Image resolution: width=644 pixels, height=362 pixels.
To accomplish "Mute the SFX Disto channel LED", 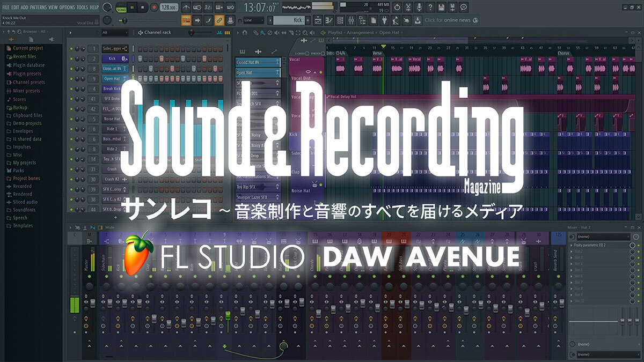I will [71, 99].
